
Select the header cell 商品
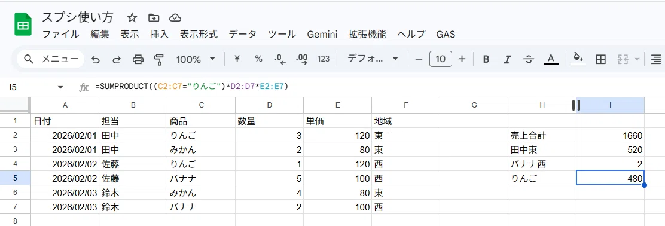tap(202, 121)
